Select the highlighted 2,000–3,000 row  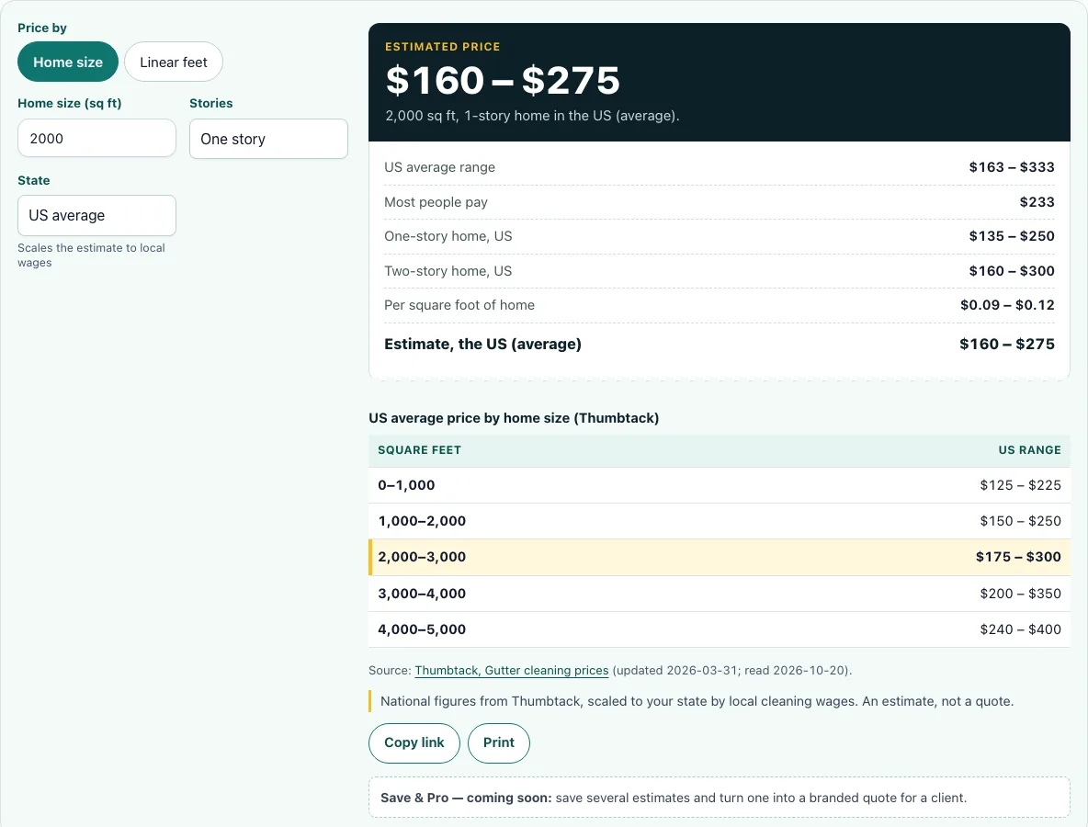click(x=720, y=557)
